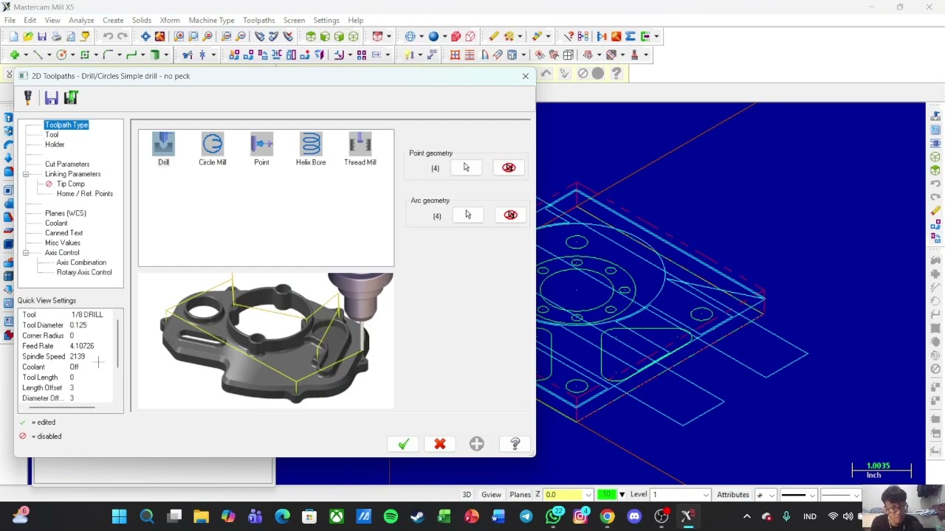Image resolution: width=945 pixels, height=531 pixels.
Task: Close the 2D Toolpaths dialog
Action: click(526, 76)
